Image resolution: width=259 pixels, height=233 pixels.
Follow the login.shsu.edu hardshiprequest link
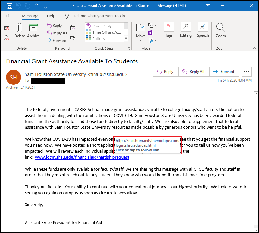(x=82, y=157)
